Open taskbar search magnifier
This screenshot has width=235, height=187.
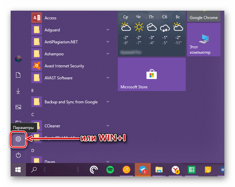(34, 170)
